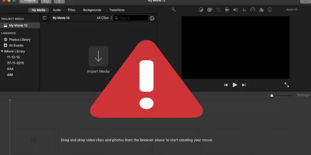Open timeline Settings
The image size is (311, 155).
(303, 95)
